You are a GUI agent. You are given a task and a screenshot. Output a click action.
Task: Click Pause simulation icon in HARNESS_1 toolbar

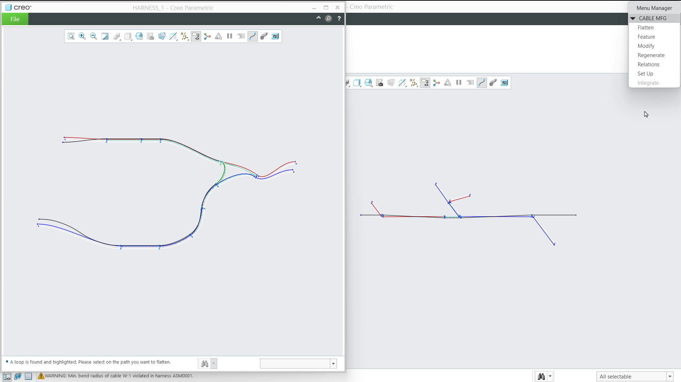pos(230,36)
